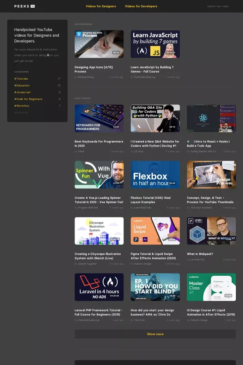Expand categories with Show More
243x365 pixels.
tap(21, 113)
